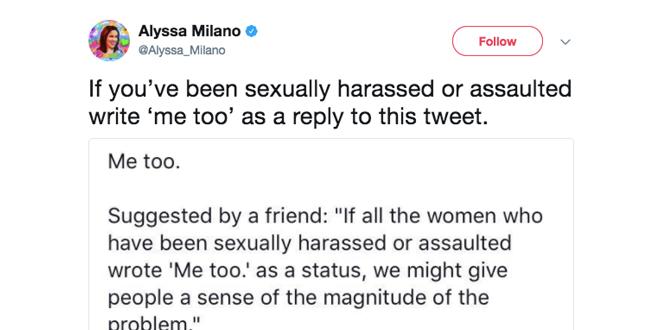Open the attached image showing 'Me too.'
Screen dimensions: 661x330
point(331,234)
